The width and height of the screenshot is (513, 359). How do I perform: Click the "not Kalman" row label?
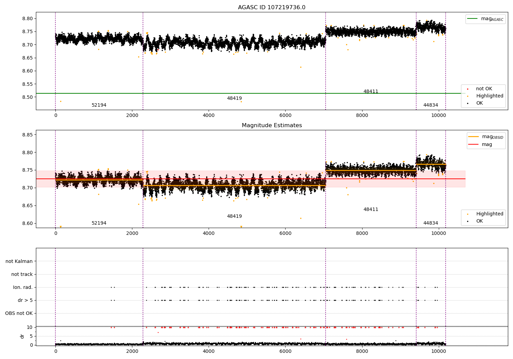pos(19,262)
